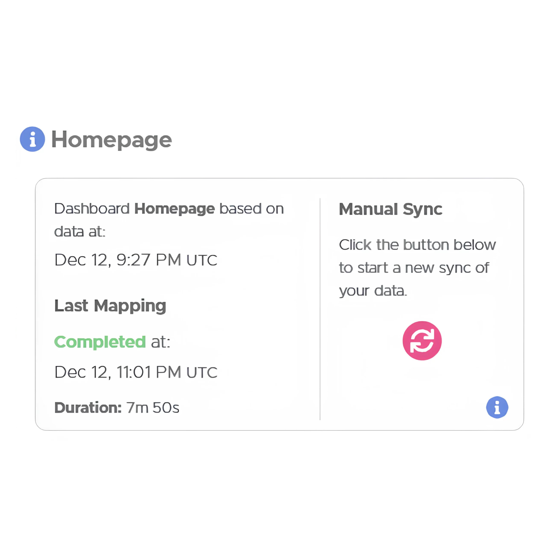
Task: Open the info icon beside Homepage title
Action: click(x=32, y=139)
